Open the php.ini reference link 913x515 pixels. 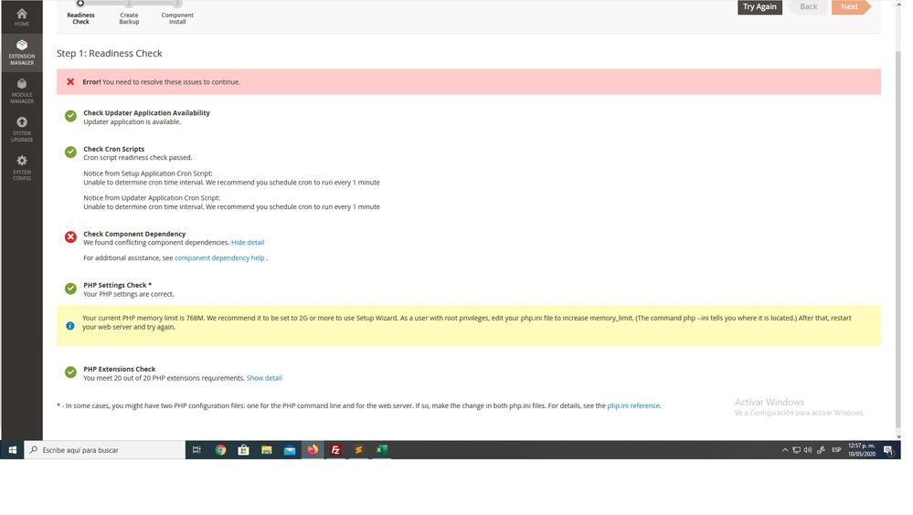[632, 405]
